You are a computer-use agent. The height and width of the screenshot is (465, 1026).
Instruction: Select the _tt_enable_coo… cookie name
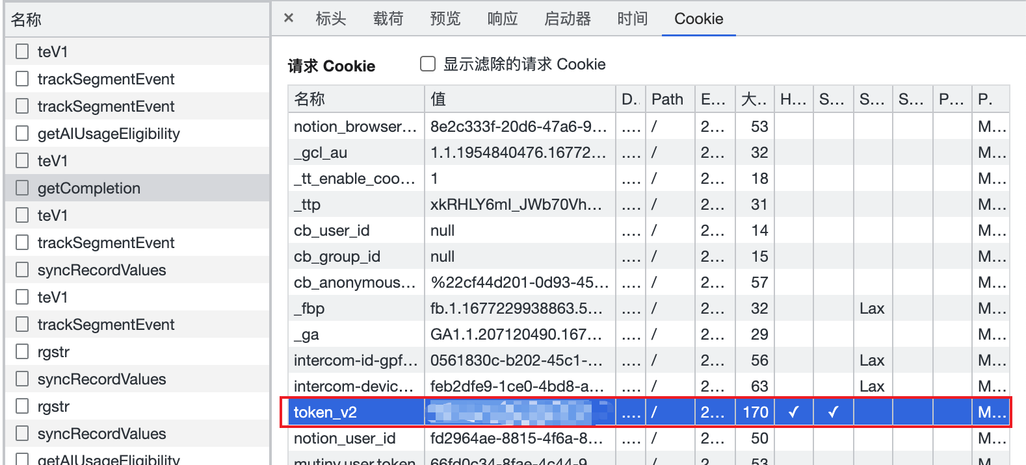[x=354, y=179]
